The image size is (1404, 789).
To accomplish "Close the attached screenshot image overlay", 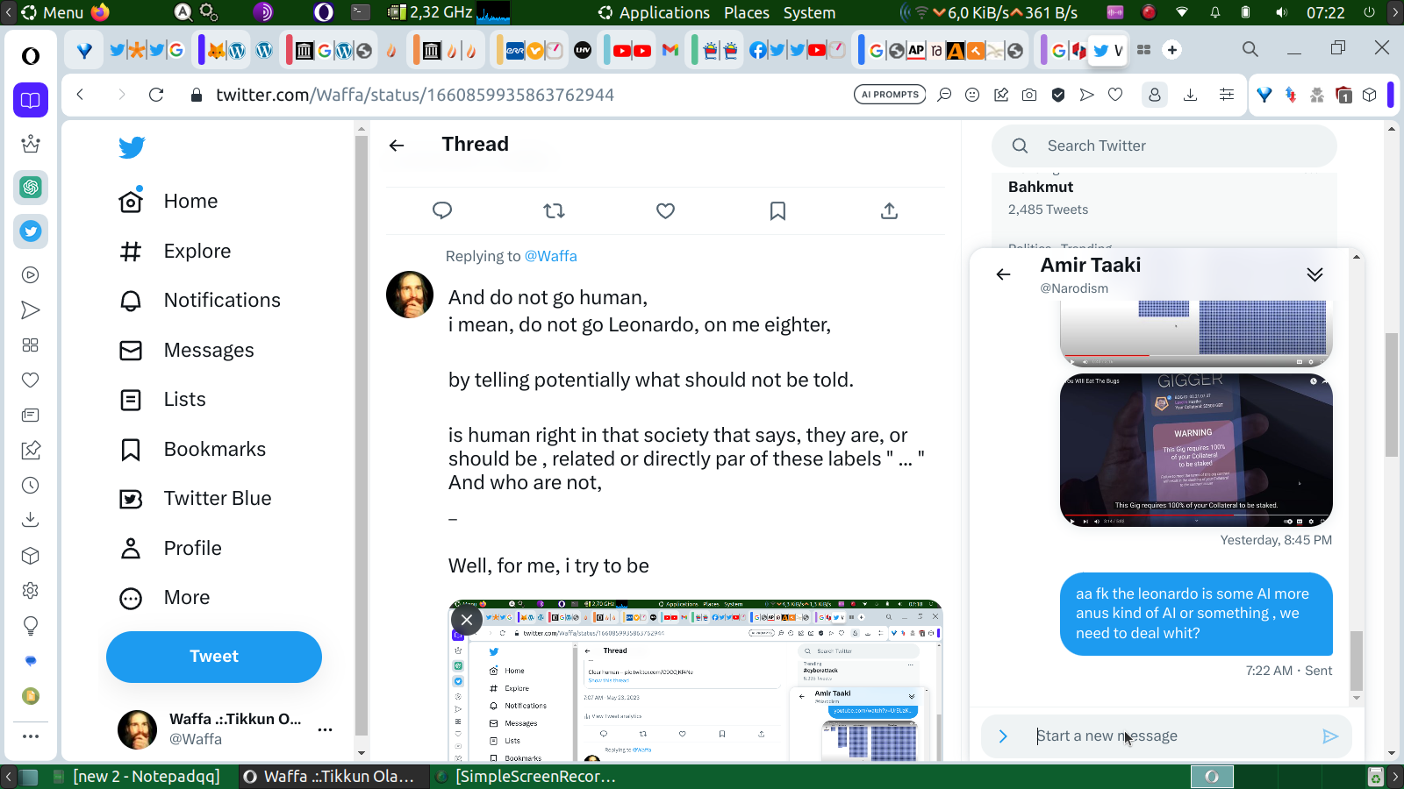I will [467, 620].
